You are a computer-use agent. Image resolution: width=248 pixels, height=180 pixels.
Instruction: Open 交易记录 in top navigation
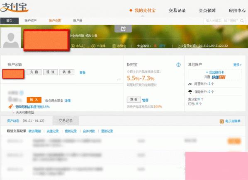pyautogui.click(x=177, y=11)
